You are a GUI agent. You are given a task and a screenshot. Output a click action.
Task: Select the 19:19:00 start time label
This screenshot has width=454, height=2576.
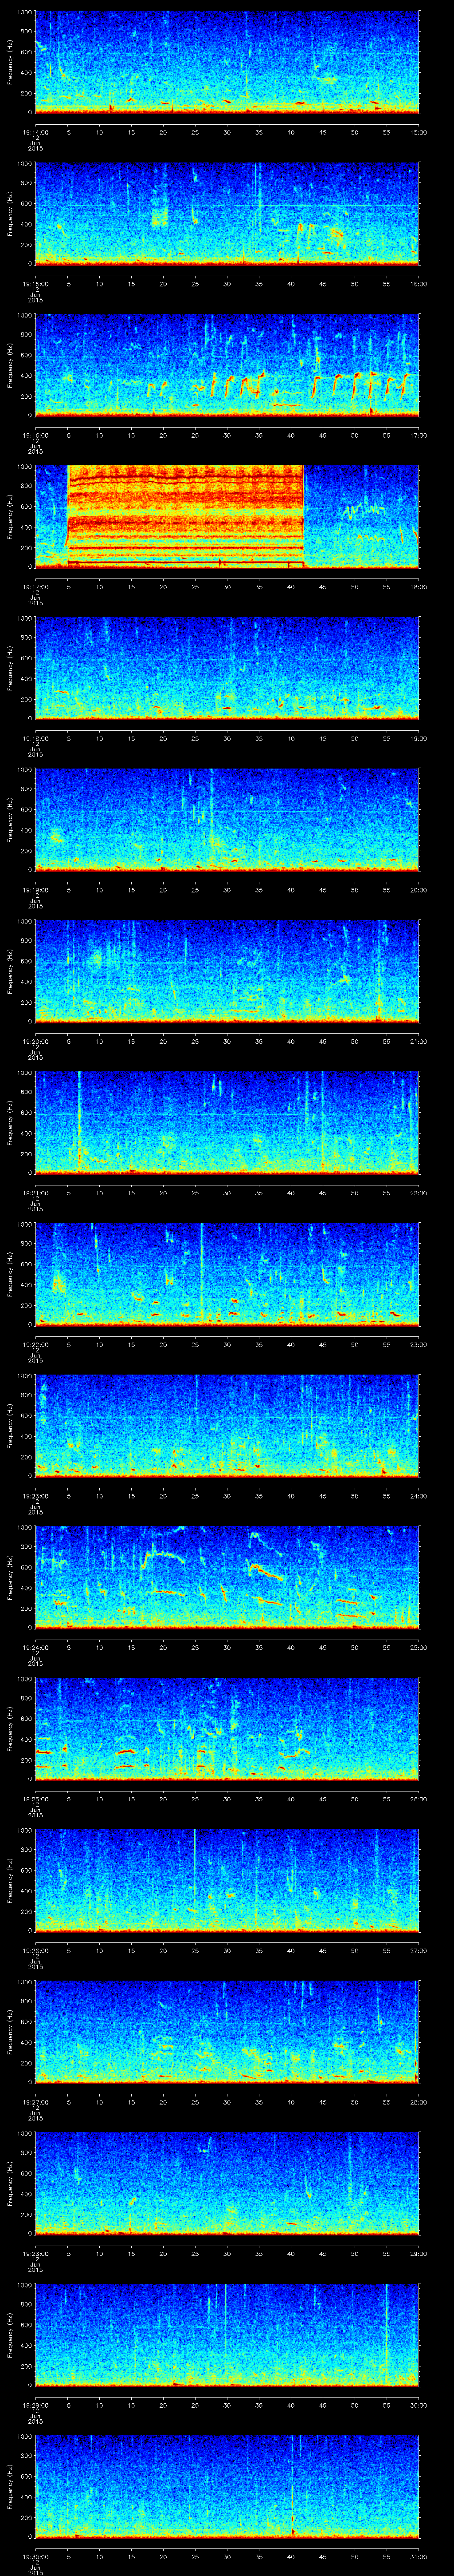(x=36, y=890)
